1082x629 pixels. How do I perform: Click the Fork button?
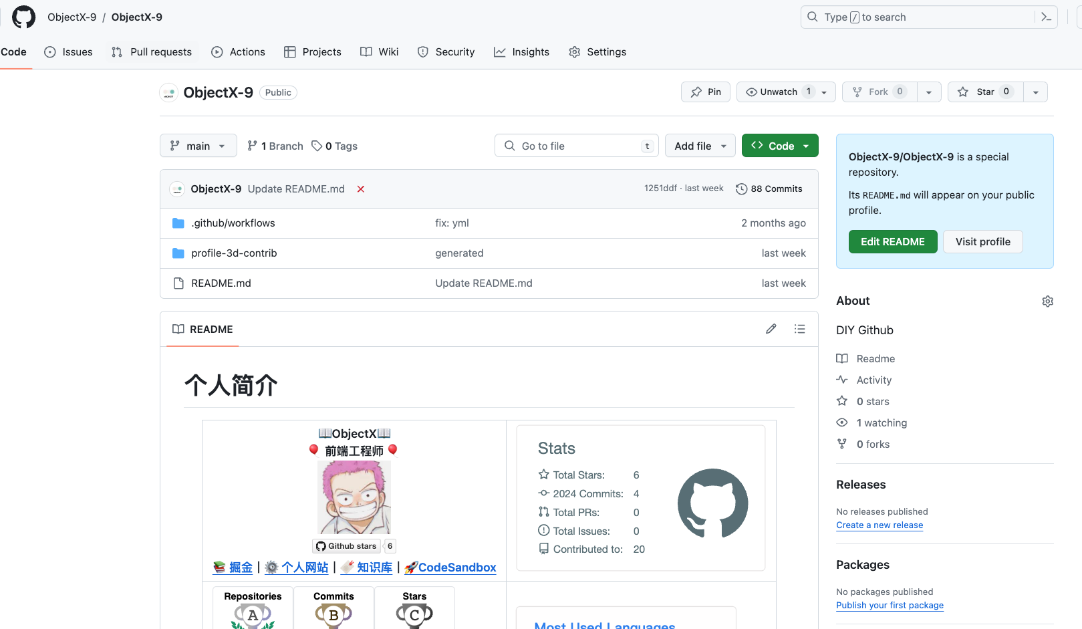(x=880, y=92)
